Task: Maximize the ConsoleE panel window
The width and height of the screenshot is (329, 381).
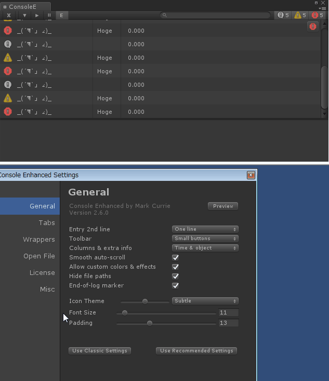Action: point(316,3)
